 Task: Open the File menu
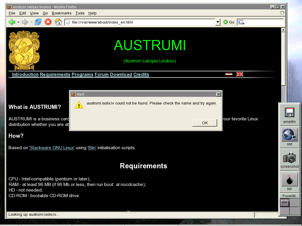point(12,13)
